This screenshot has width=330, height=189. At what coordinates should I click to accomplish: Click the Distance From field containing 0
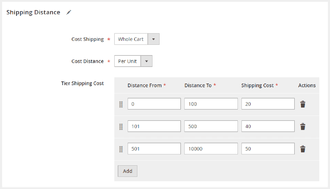tap(154, 104)
